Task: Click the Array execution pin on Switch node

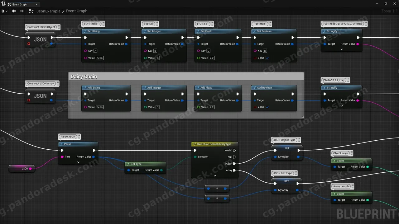Action: click(234, 170)
